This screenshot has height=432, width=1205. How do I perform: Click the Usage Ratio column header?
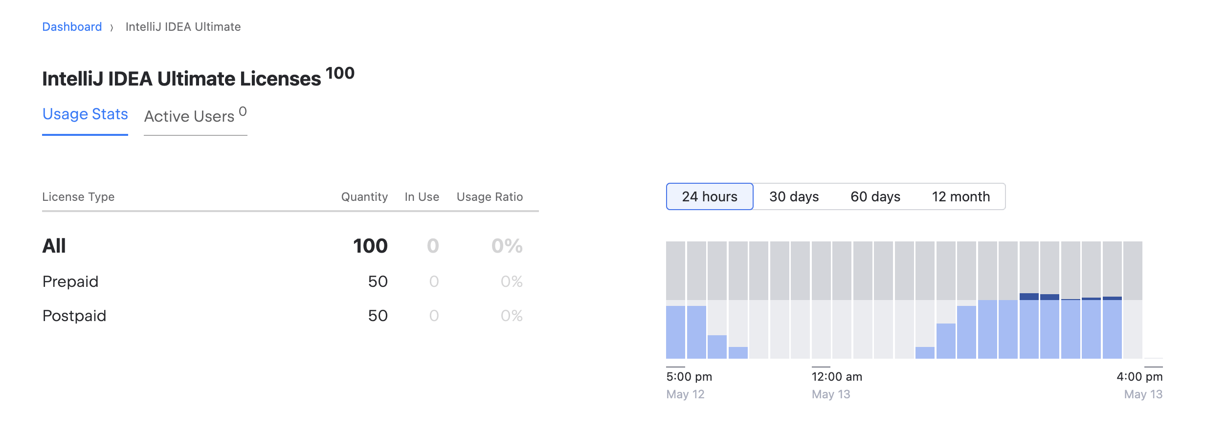click(x=489, y=197)
